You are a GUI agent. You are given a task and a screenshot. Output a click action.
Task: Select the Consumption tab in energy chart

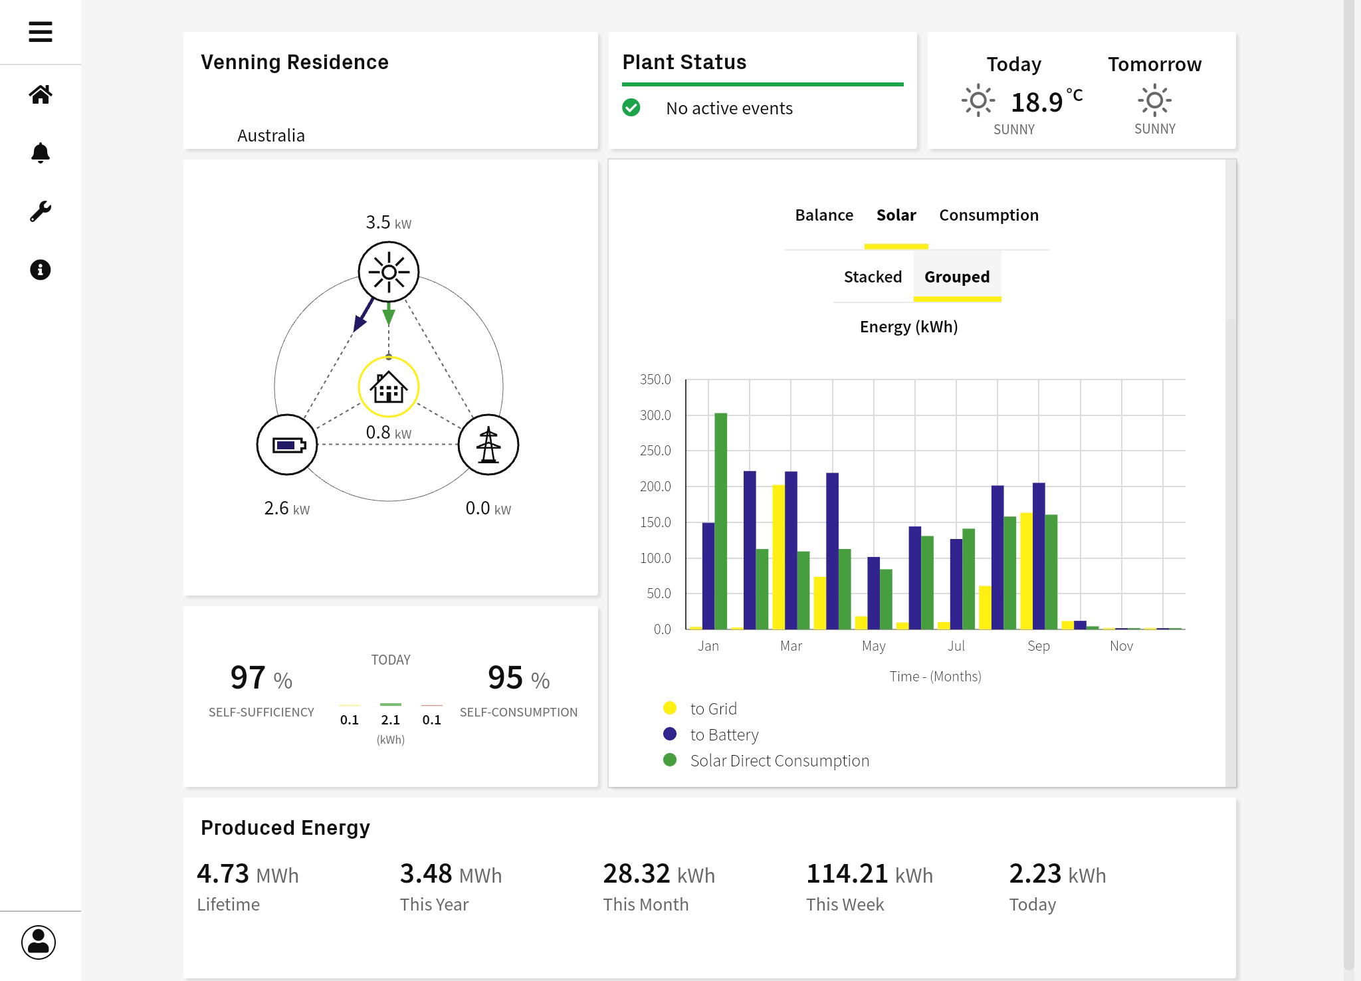coord(988,213)
